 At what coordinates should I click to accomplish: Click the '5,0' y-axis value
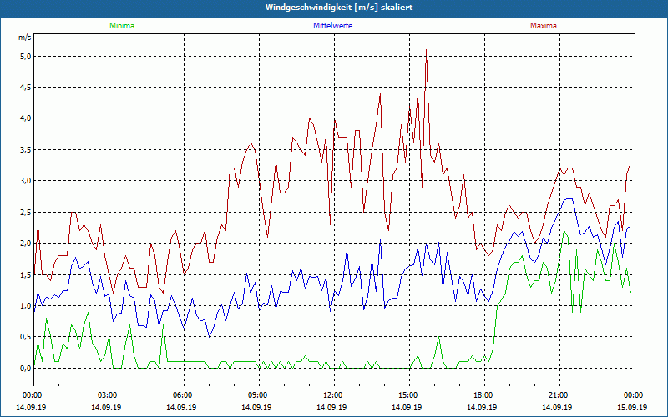[x=26, y=56]
